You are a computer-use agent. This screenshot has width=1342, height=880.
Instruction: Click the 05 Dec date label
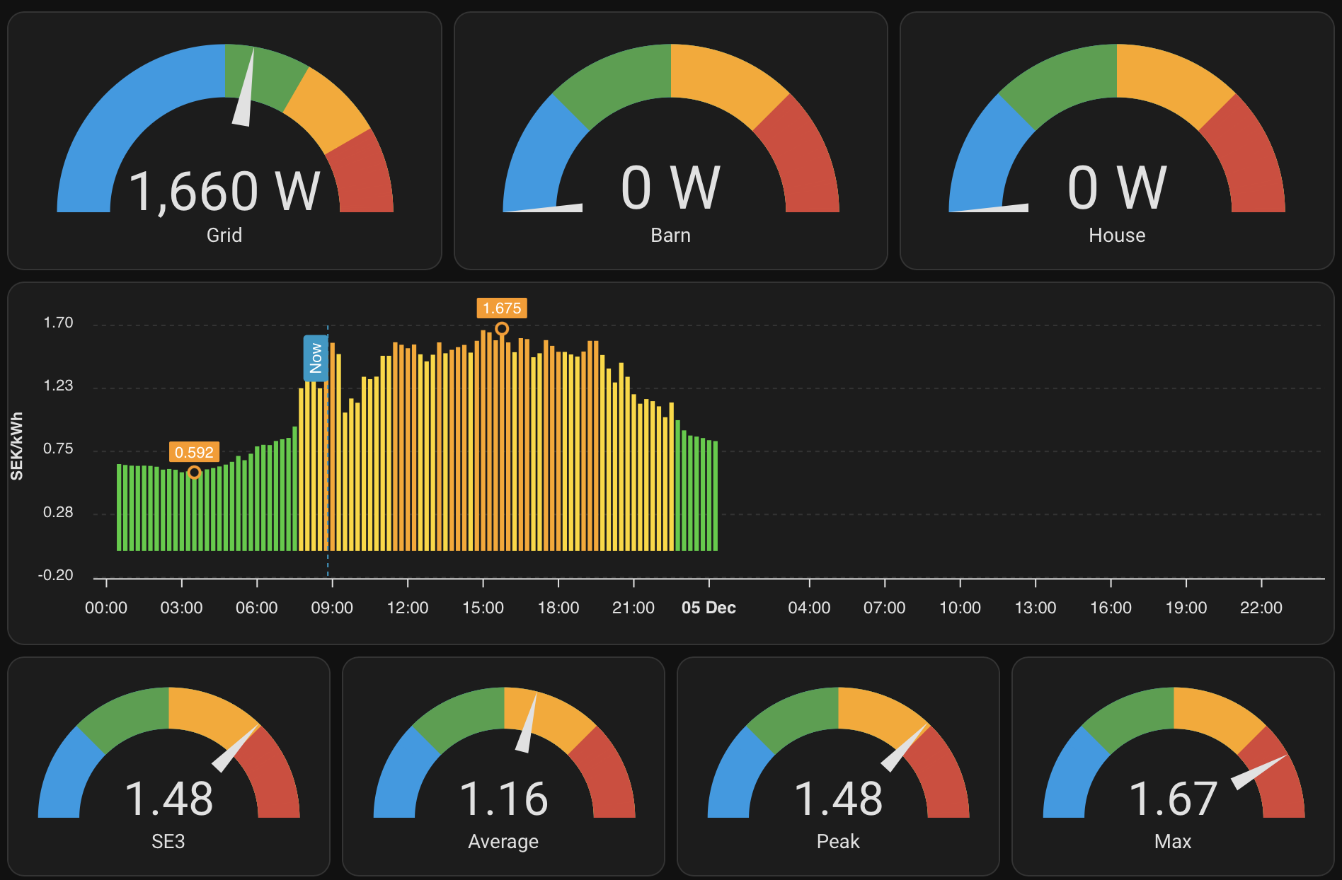click(709, 608)
